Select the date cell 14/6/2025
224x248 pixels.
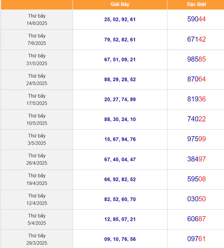[x=37, y=20]
